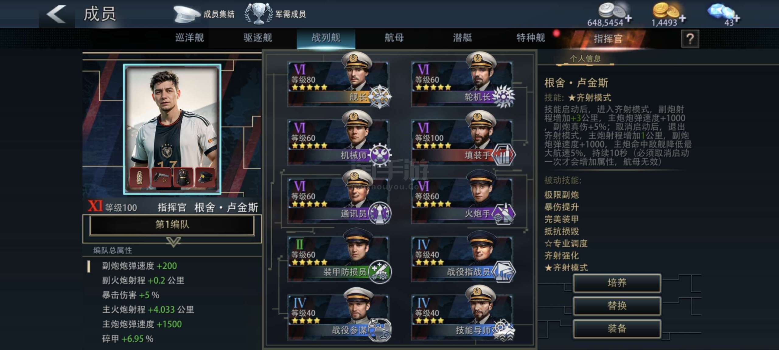Screen dimensions: 779x350
Task: Expand the 第1编队 fleet dropdown
Action: (172, 225)
